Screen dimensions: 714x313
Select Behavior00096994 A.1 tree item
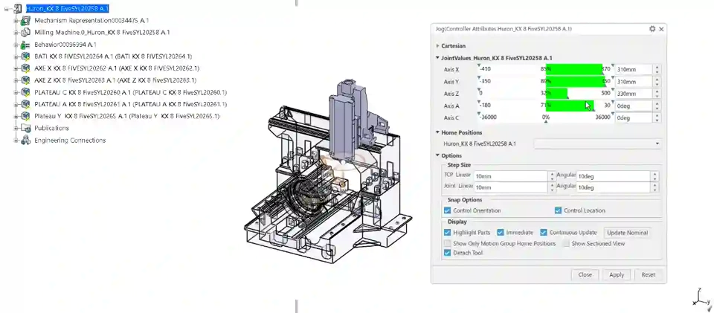click(65, 45)
